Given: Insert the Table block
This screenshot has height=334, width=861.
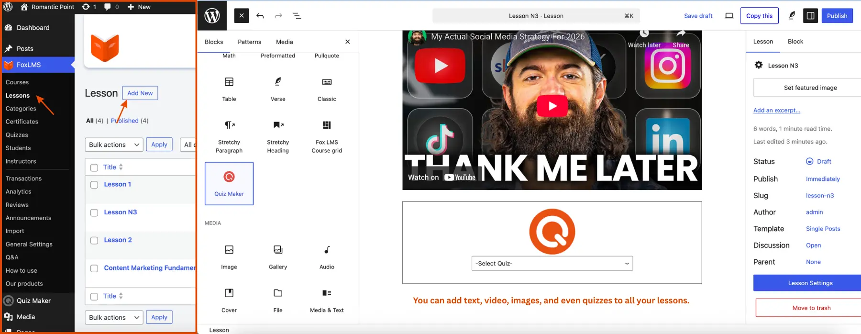Looking at the screenshot, I should 229,89.
